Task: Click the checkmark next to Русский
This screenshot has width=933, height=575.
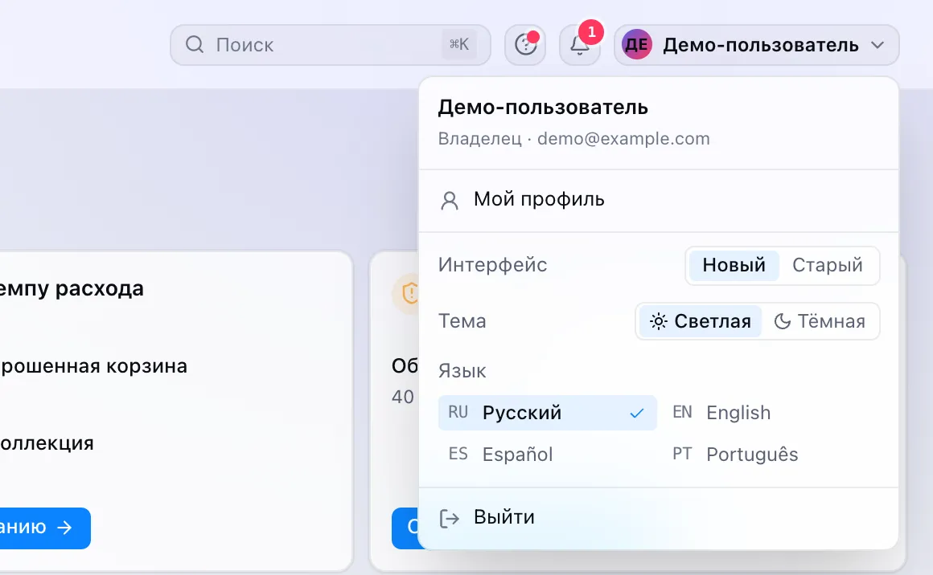Action: [637, 413]
